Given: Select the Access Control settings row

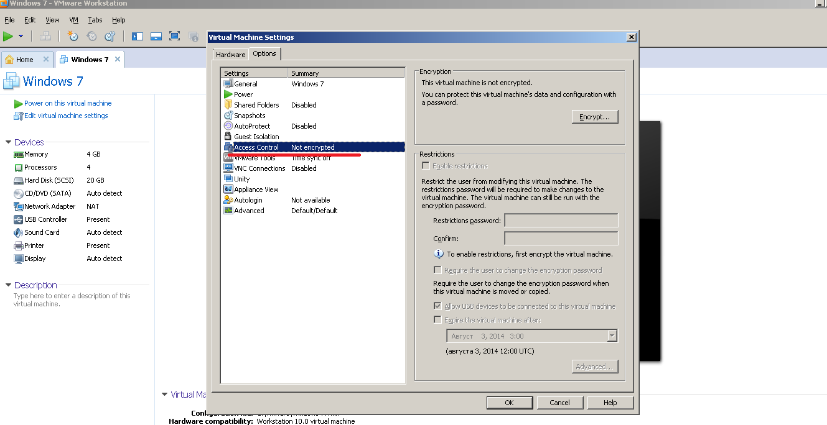Looking at the screenshot, I should tap(313, 147).
